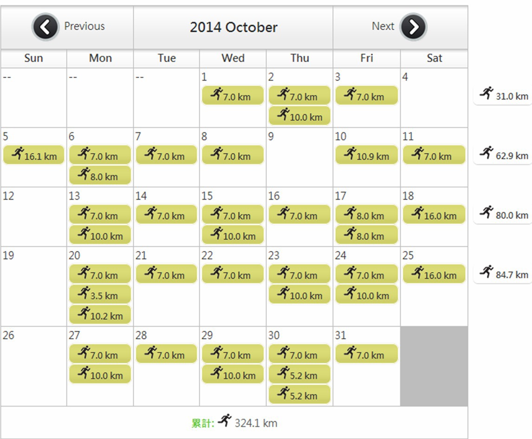Open the 16.1 km run on October 5
The image size is (532, 439).
33,155
